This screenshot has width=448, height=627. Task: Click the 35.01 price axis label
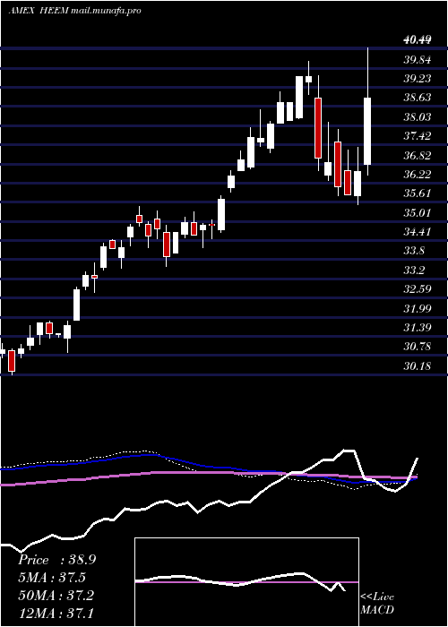[418, 212]
